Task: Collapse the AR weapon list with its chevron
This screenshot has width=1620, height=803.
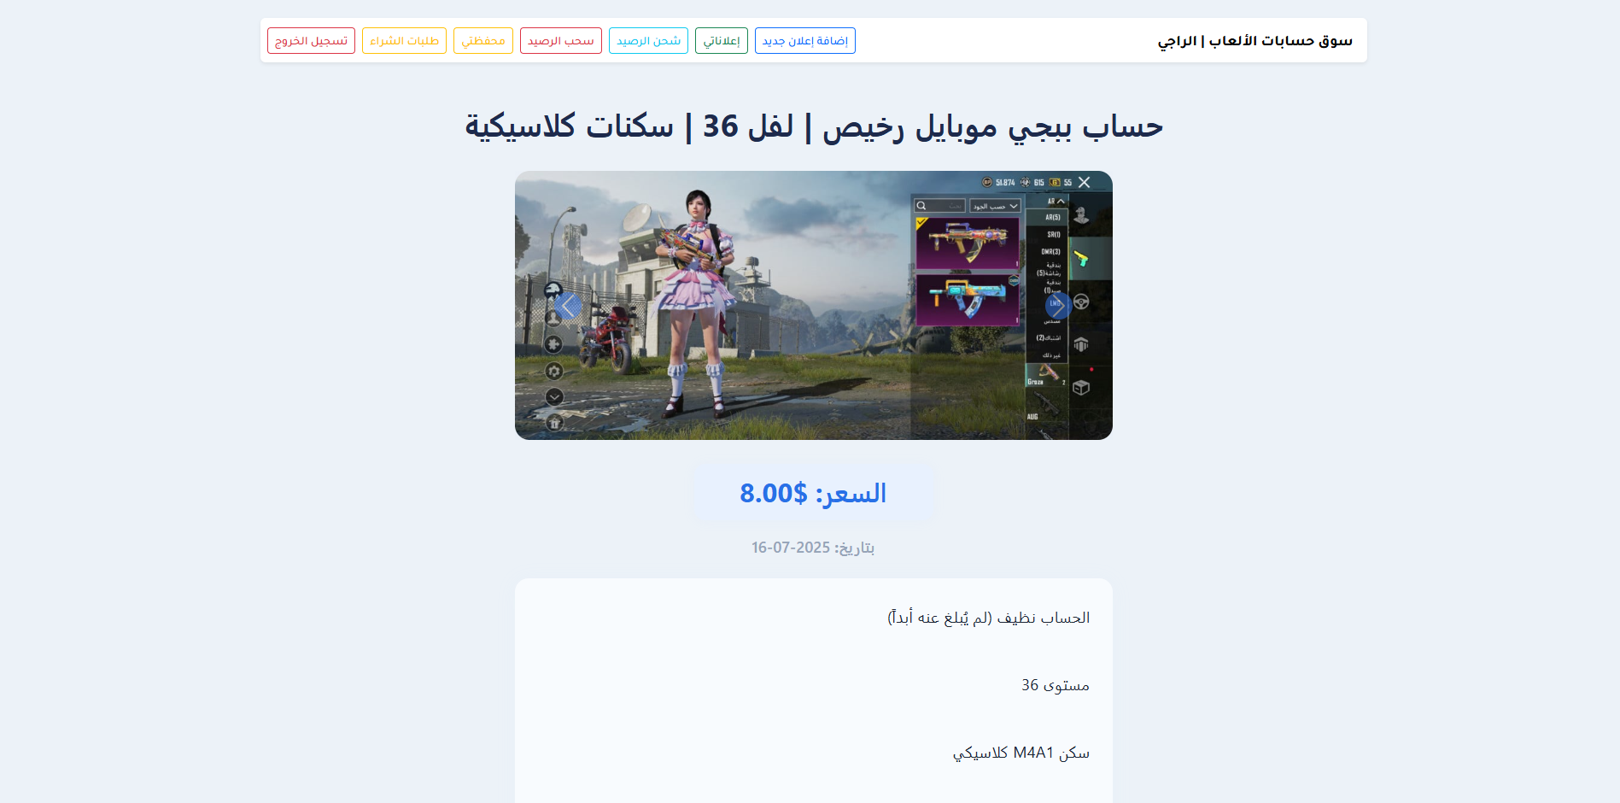Action: click(x=1060, y=200)
